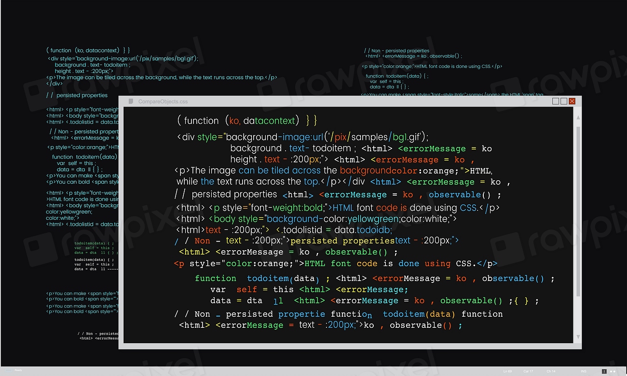Click the Ln 69 line indicator

coord(507,371)
